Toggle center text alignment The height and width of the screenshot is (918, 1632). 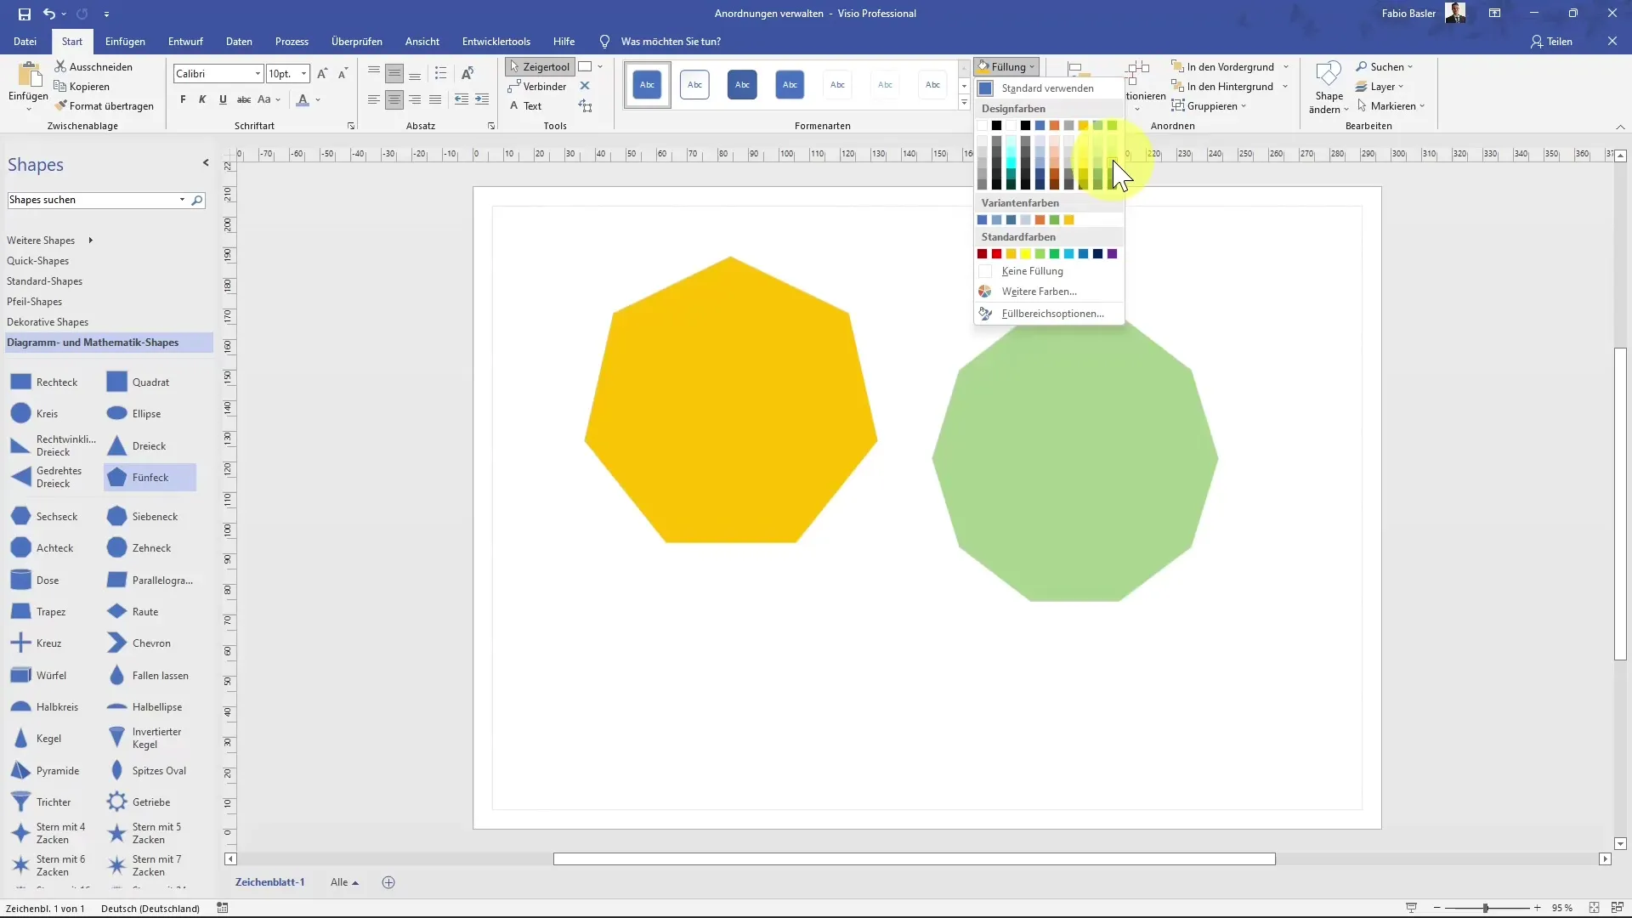[394, 100]
